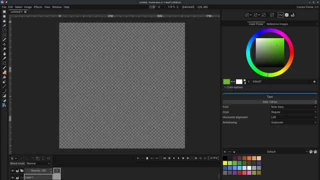This screenshot has height=180, width=320.
Task: Expand the Color options section
Action: pos(233,87)
